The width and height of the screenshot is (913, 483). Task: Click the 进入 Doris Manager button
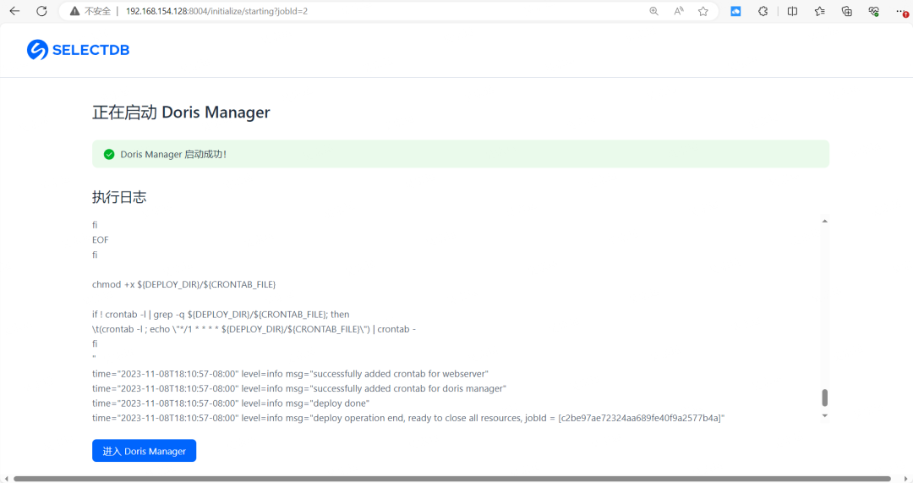click(144, 450)
